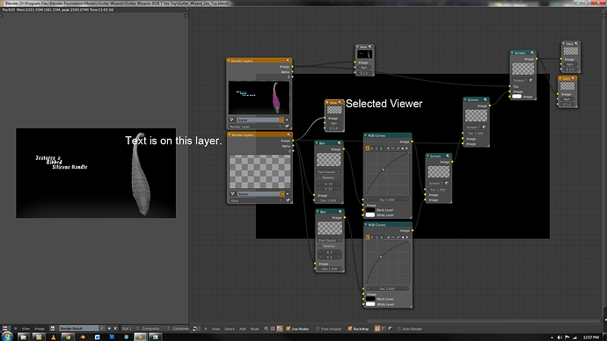Image resolution: width=607 pixels, height=341 pixels.
Task: Collapse the lower RGB Curves node
Action: pyautogui.click(x=366, y=225)
